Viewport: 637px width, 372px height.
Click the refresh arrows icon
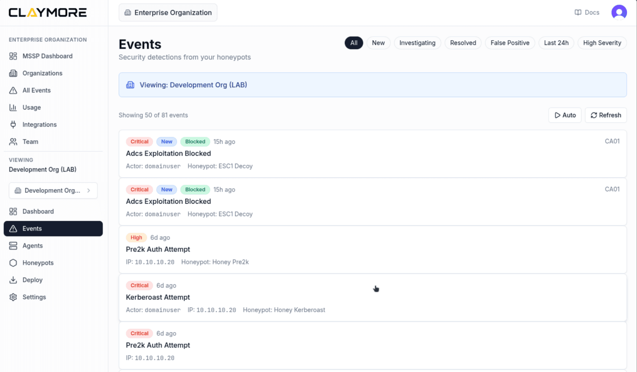tap(594, 115)
